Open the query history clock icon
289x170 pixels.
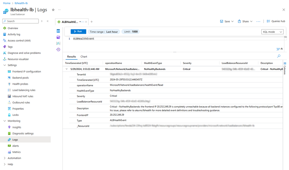click(x=58, y=49)
